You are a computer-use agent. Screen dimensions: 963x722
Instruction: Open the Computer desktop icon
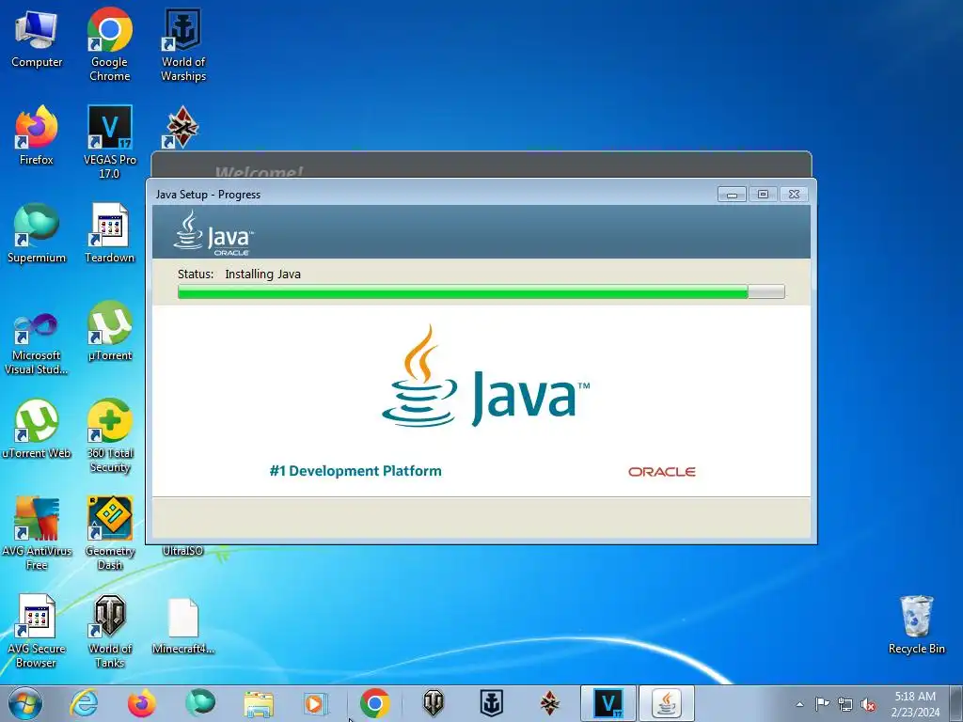(37, 38)
